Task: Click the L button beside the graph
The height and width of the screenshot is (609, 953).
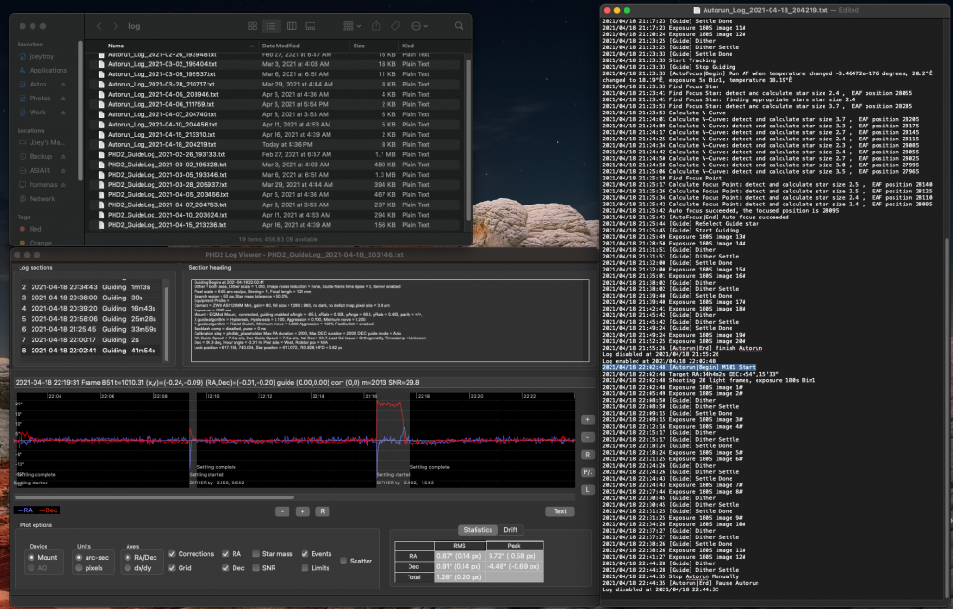Action: pos(587,489)
